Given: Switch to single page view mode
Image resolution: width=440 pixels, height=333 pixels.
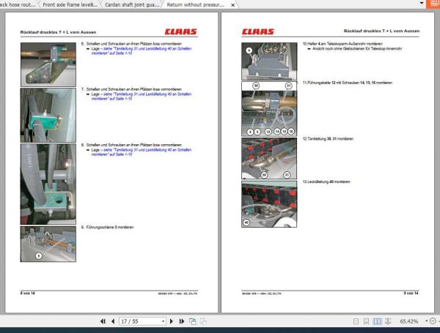Looking at the screenshot, I should click(356, 321).
